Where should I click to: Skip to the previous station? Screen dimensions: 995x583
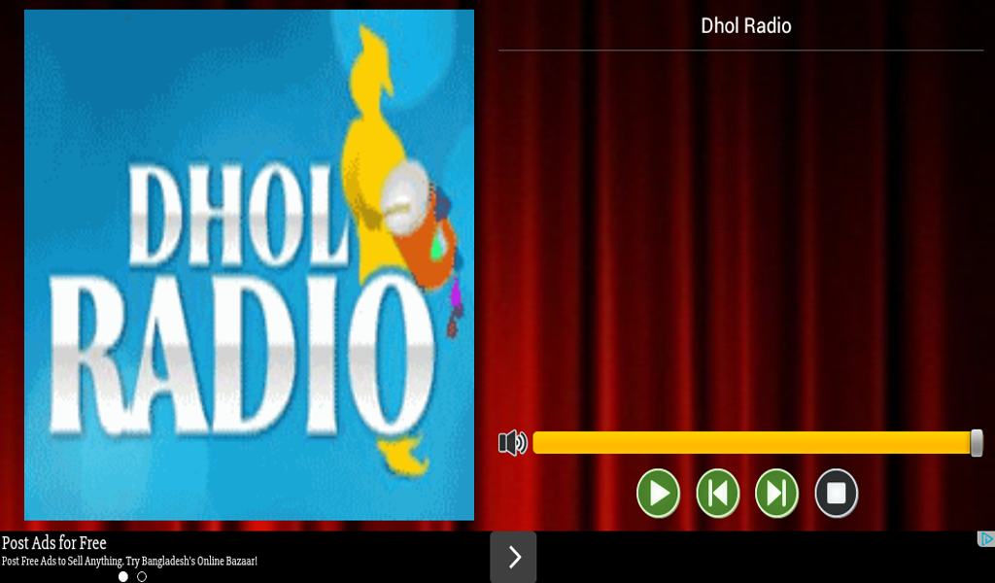click(716, 493)
